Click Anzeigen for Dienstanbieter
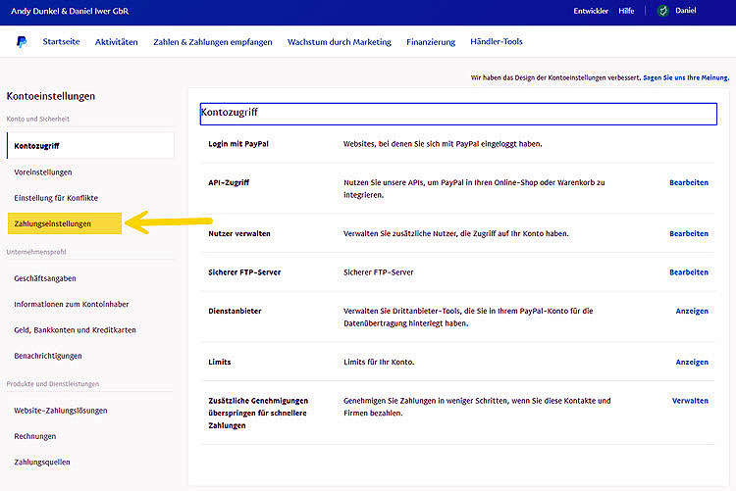This screenshot has width=736, height=491. [692, 312]
